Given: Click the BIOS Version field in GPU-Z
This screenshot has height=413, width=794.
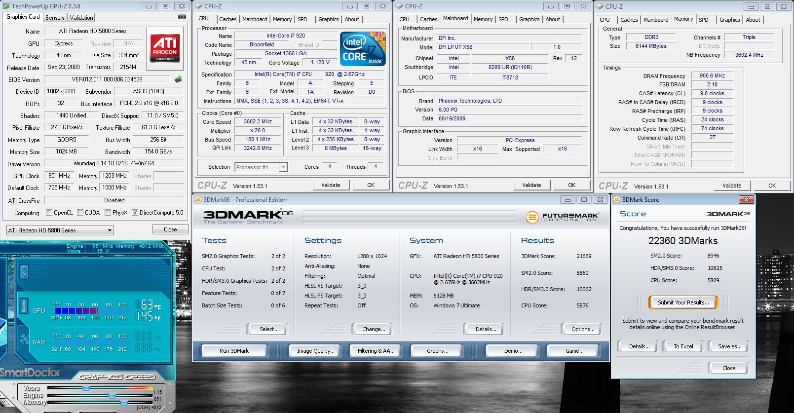Looking at the screenshot, I should pos(107,79).
